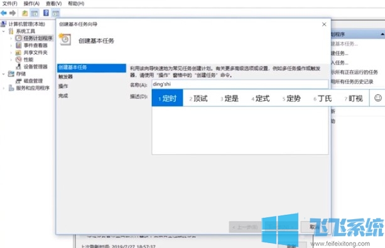This screenshot has width=385, height=248.
Task: Select 任务计划程序 label in tree
Action: 38,38
